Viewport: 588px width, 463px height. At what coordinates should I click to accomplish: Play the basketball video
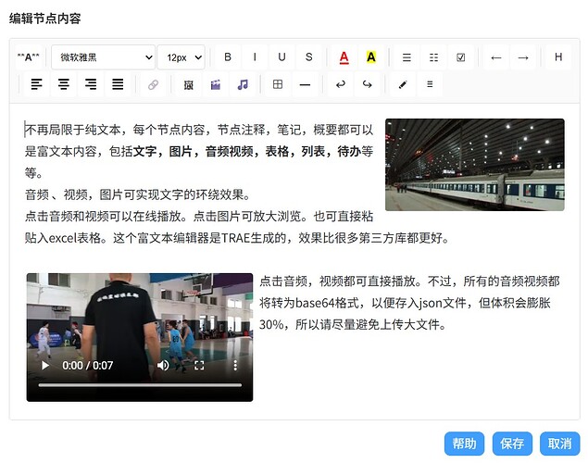pos(45,366)
